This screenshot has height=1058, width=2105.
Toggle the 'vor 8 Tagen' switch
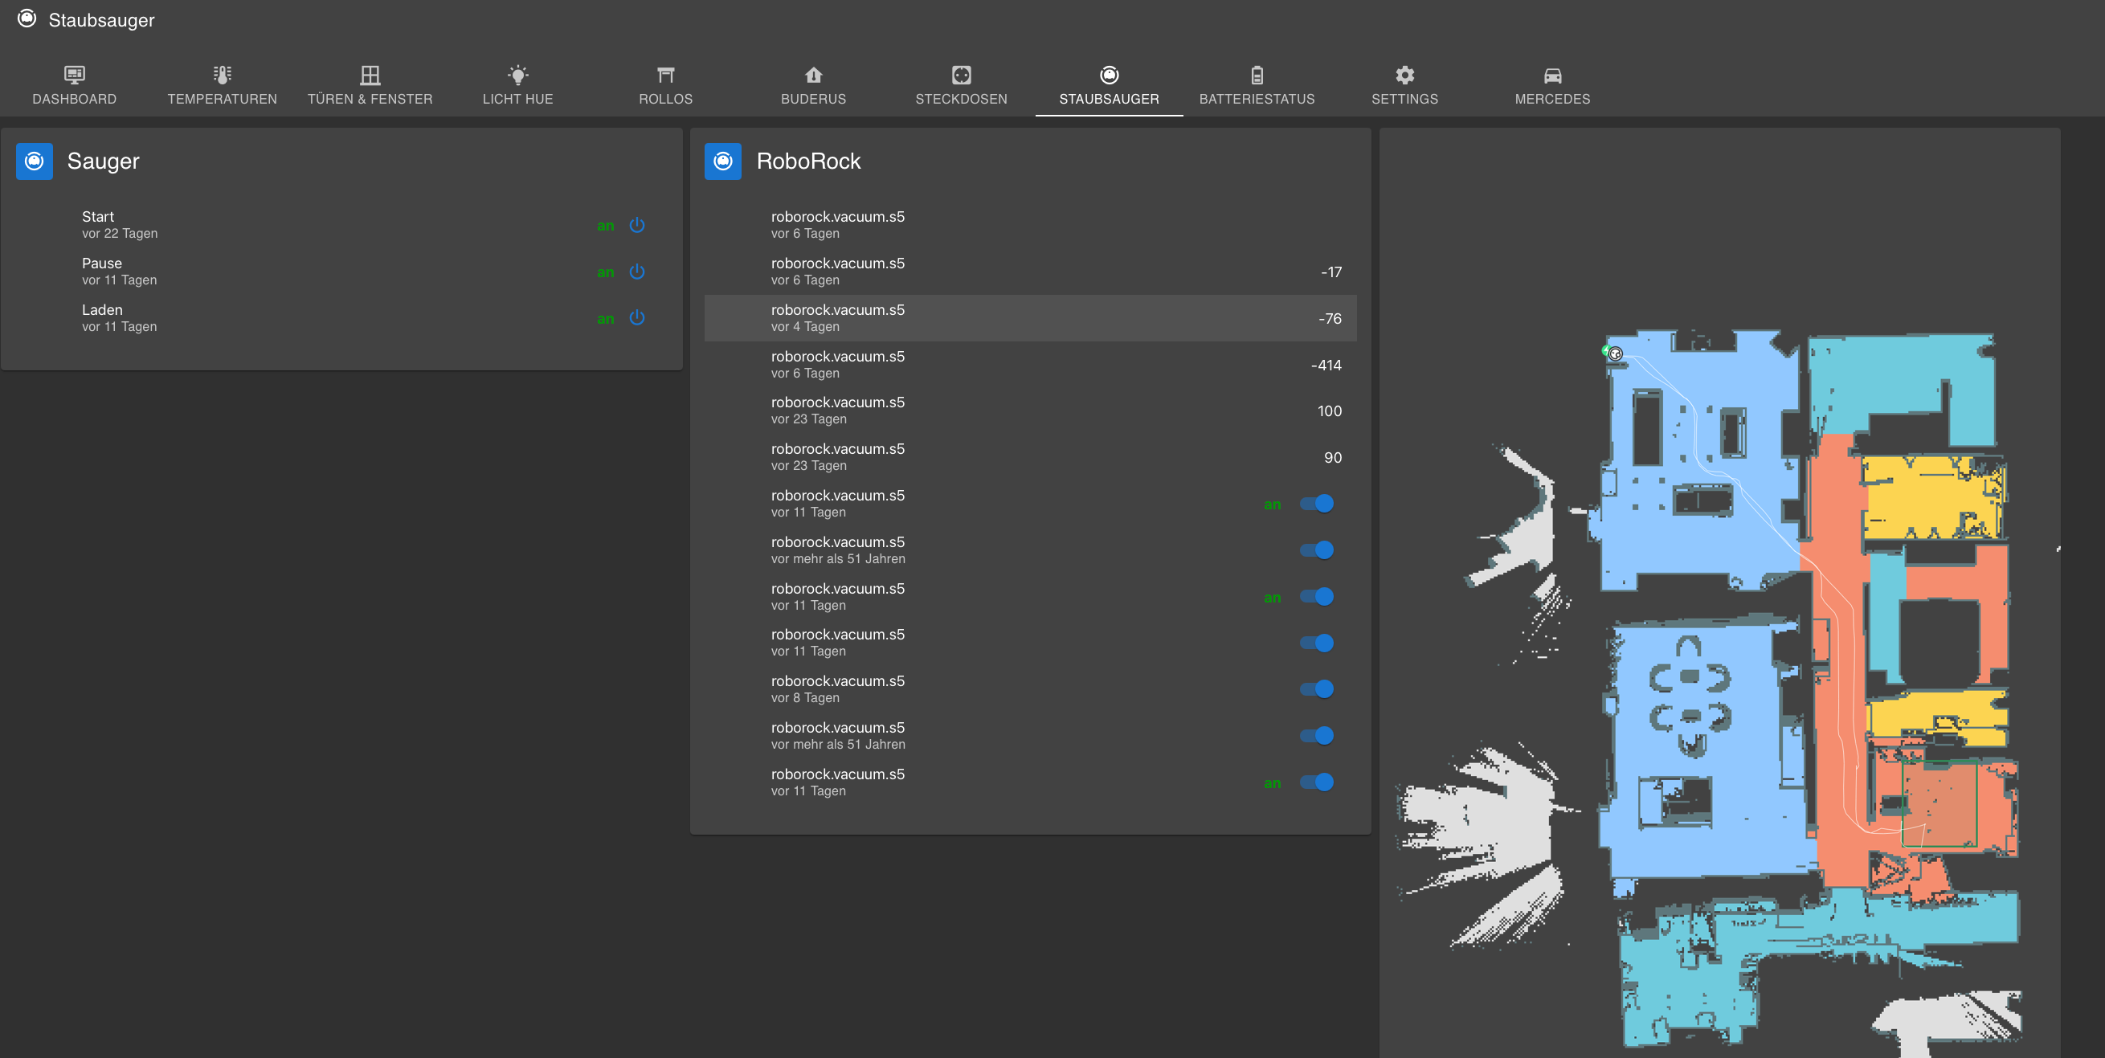point(1317,689)
